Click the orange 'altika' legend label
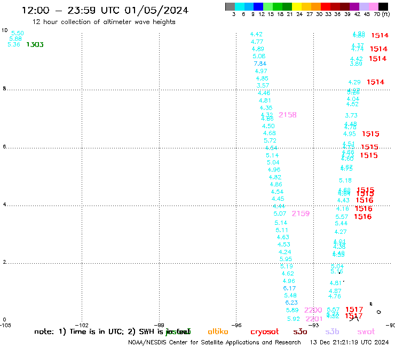Image resolution: width=395 pixels, height=347 pixels. coord(218,332)
